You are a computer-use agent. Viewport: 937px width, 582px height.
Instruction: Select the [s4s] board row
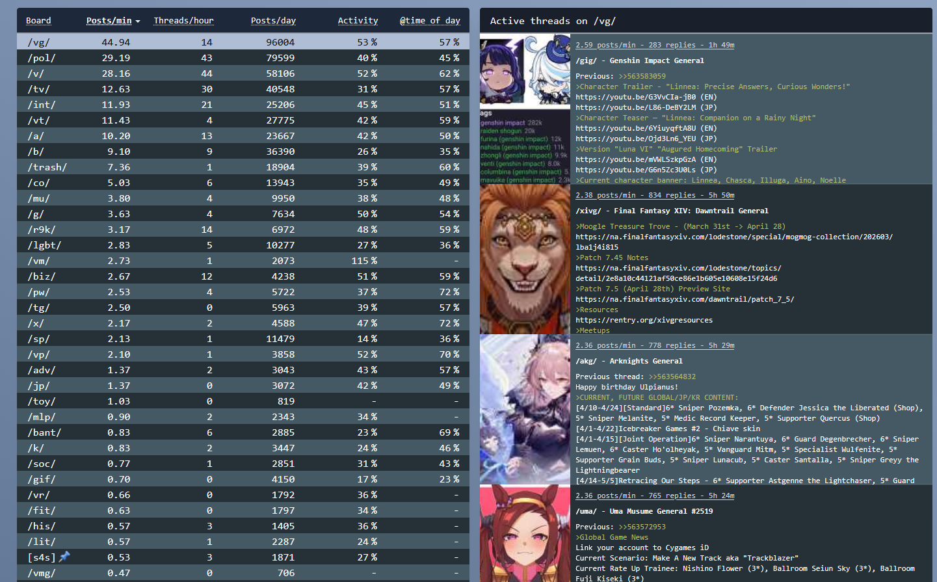click(x=243, y=557)
